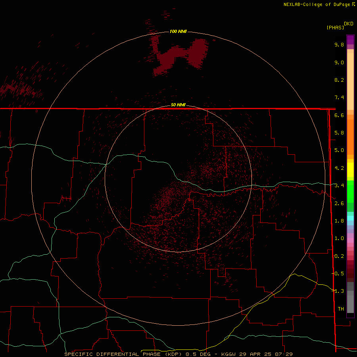Click the 8.2 value on the scale
Viewport: 357px width, 357px height.
pos(339,80)
